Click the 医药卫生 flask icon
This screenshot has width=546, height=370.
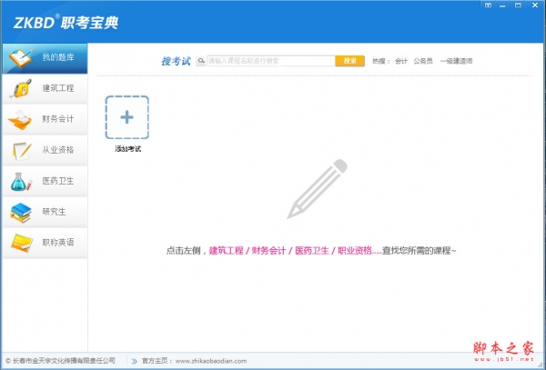[20, 182]
